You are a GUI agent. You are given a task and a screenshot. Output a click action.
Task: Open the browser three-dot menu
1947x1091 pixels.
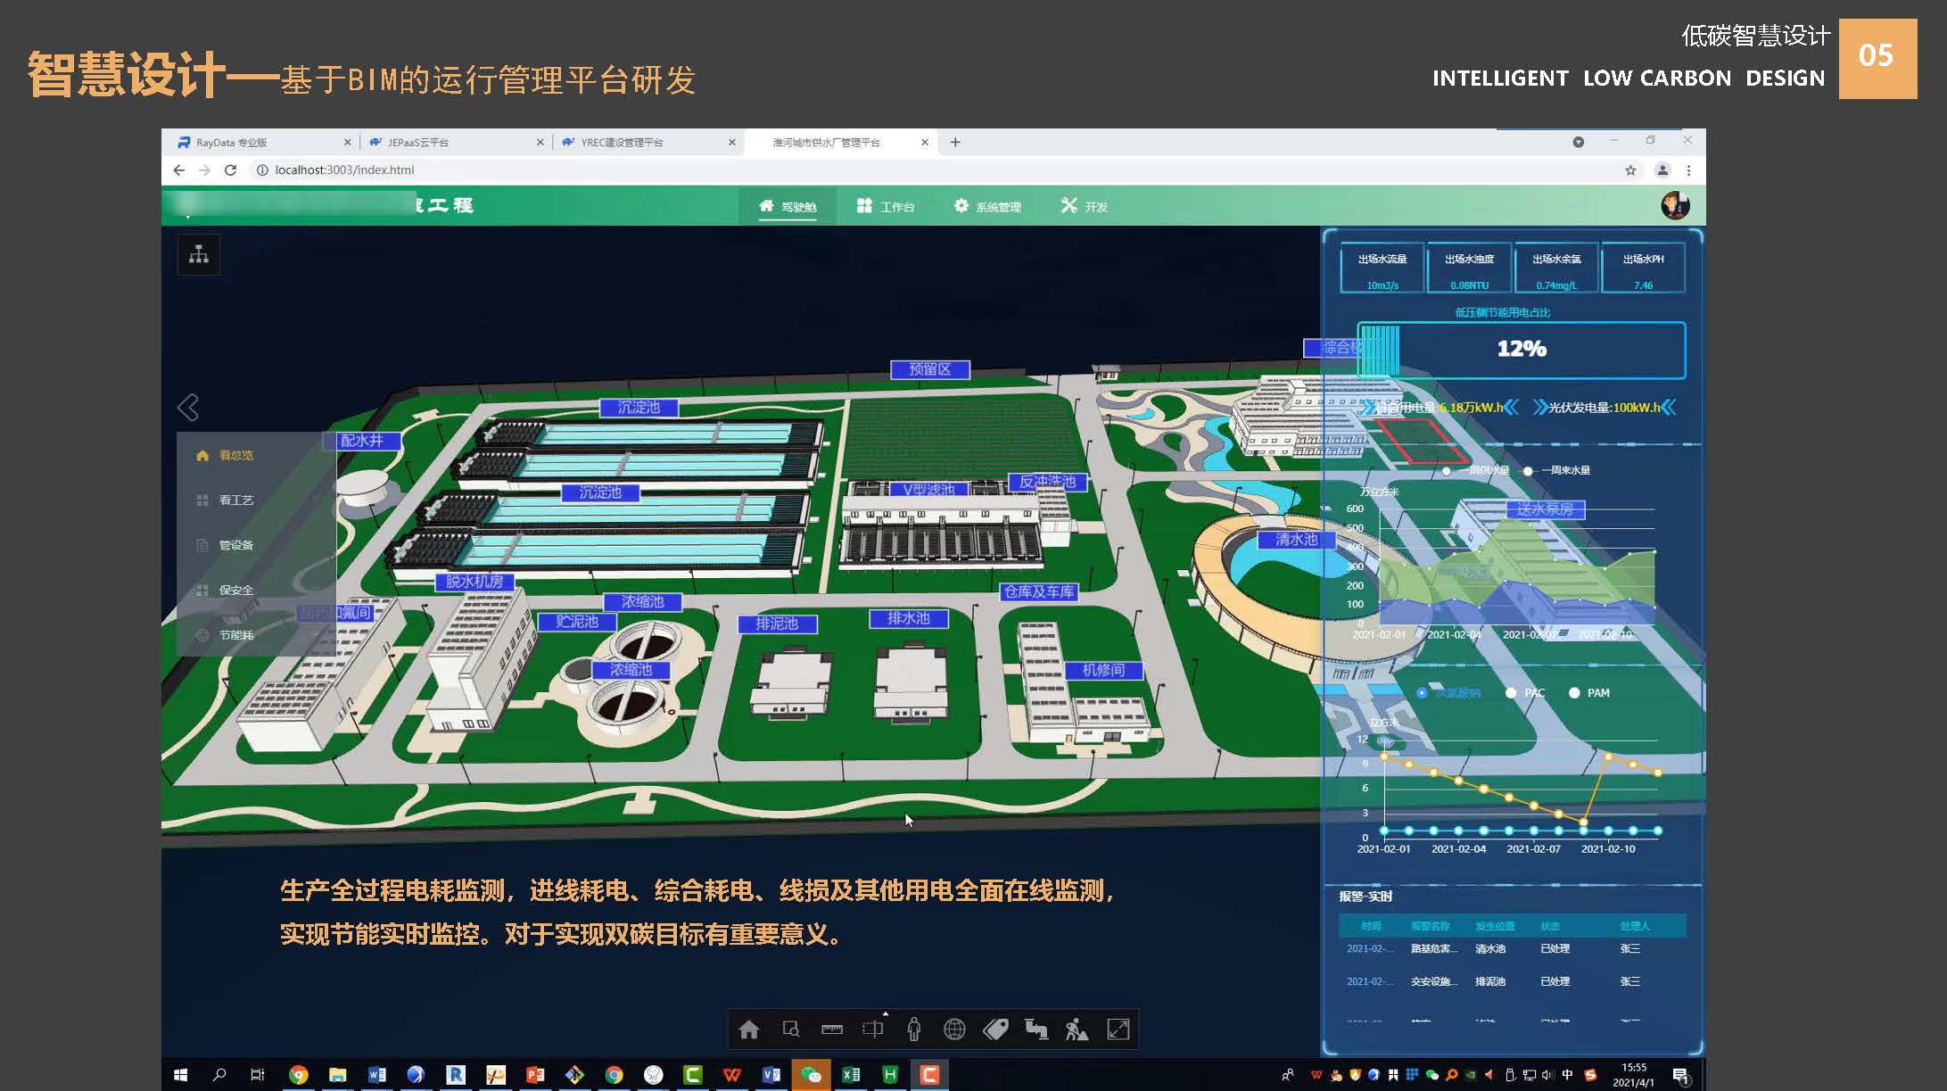[1688, 169]
